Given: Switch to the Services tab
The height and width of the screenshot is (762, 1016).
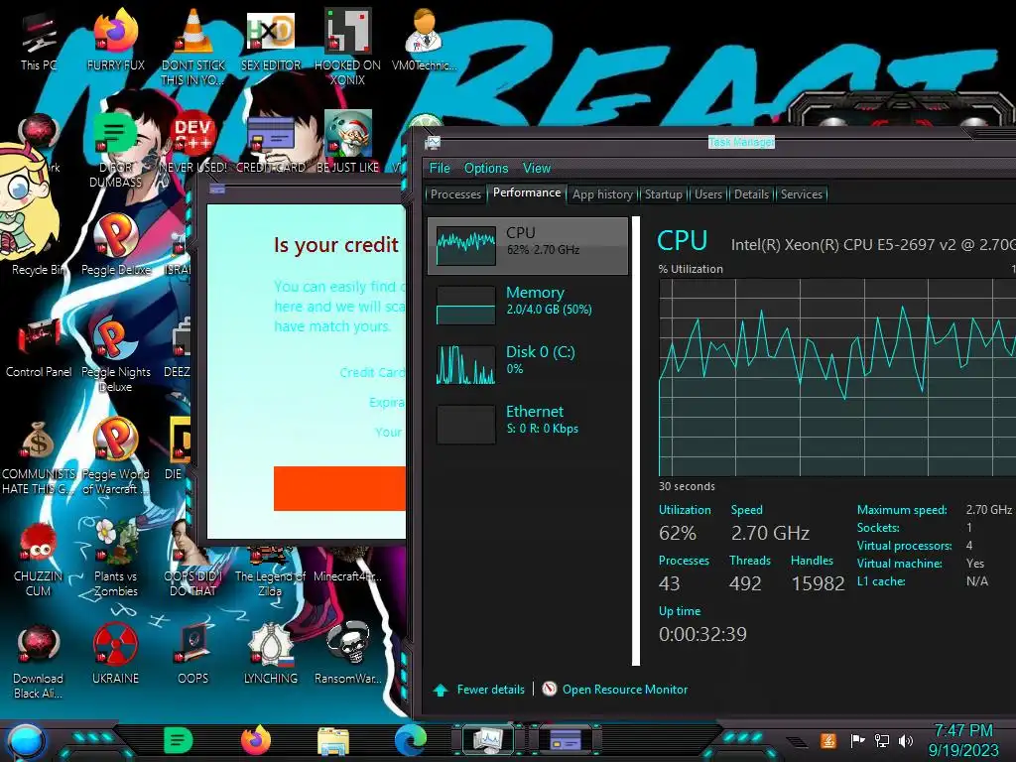Looking at the screenshot, I should [802, 194].
